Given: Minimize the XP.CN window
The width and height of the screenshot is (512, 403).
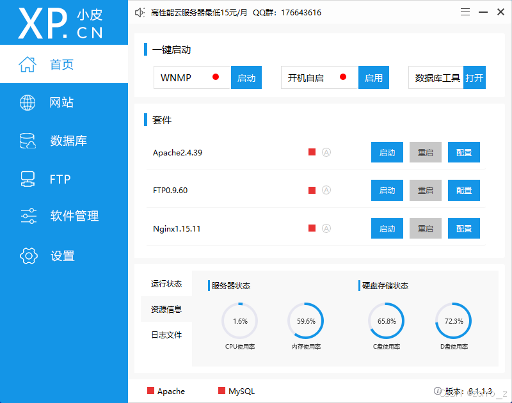Looking at the screenshot, I should coord(483,12).
